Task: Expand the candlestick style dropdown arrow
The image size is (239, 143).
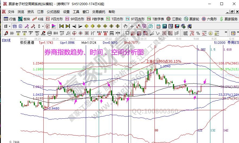Action: coord(43,26)
